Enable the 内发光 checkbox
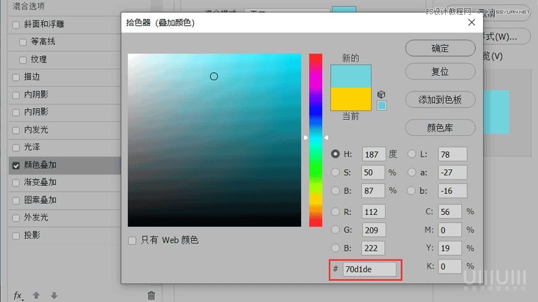 pyautogui.click(x=16, y=130)
